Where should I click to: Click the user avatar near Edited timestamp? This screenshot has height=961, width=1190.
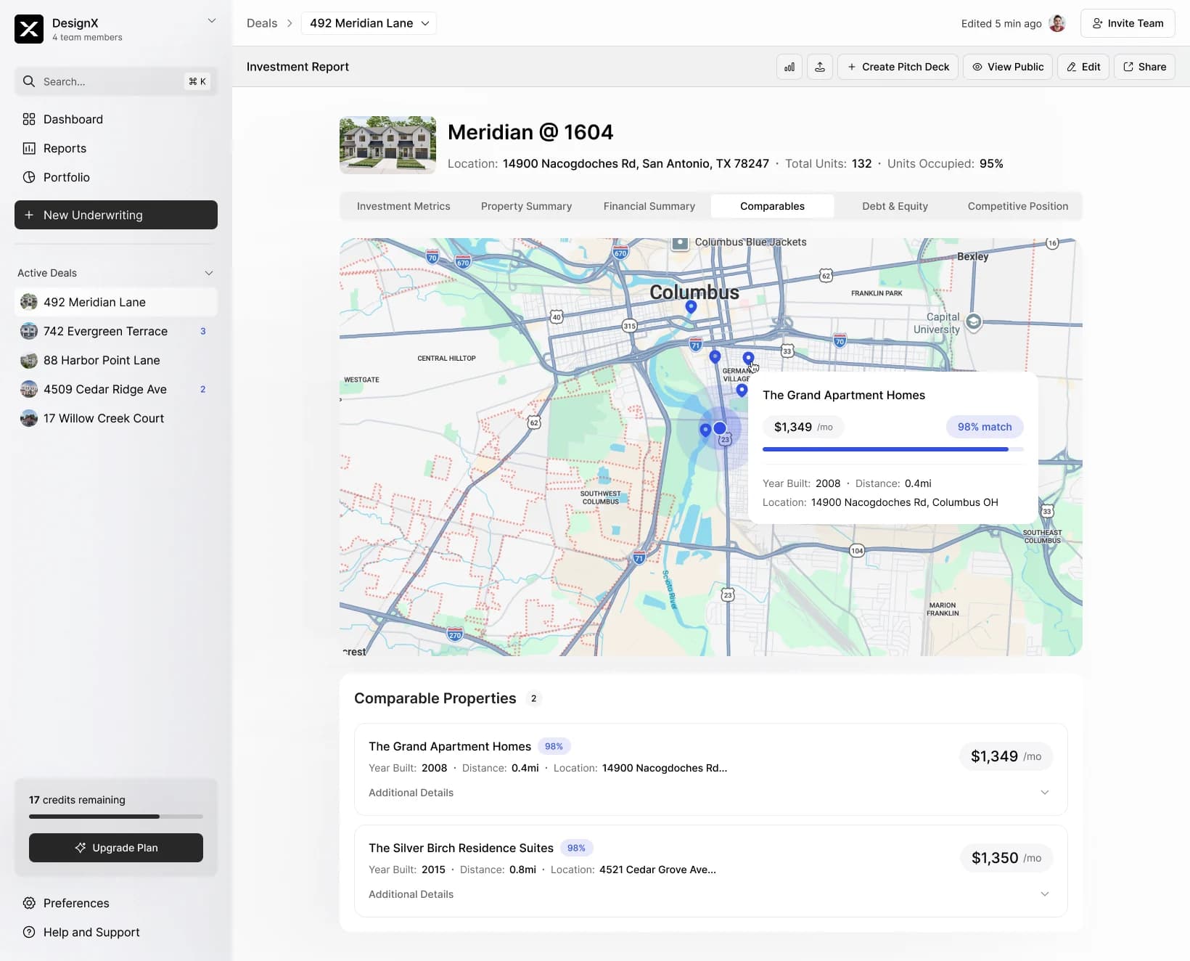(1057, 23)
